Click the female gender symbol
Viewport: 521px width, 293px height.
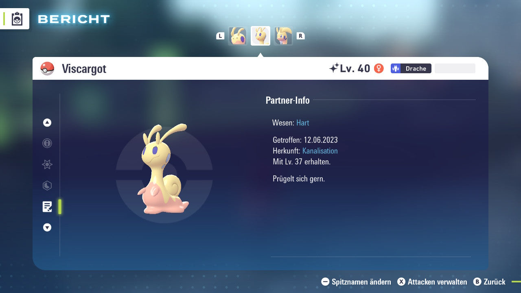(x=379, y=68)
